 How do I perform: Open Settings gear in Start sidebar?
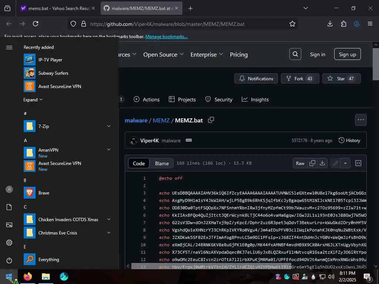(9, 243)
